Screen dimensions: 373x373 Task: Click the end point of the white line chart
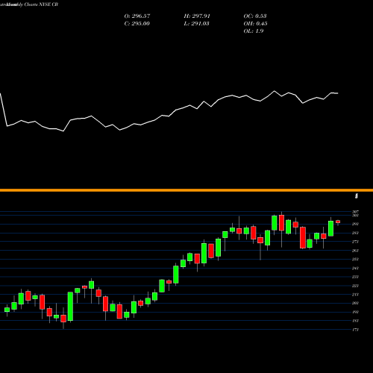[338, 93]
